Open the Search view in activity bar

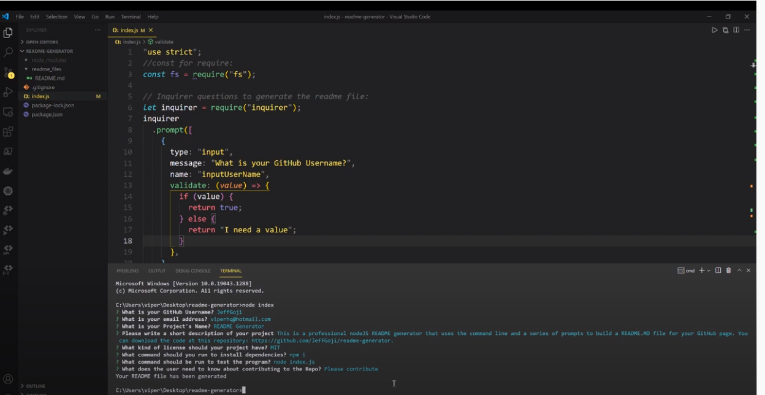9,52
